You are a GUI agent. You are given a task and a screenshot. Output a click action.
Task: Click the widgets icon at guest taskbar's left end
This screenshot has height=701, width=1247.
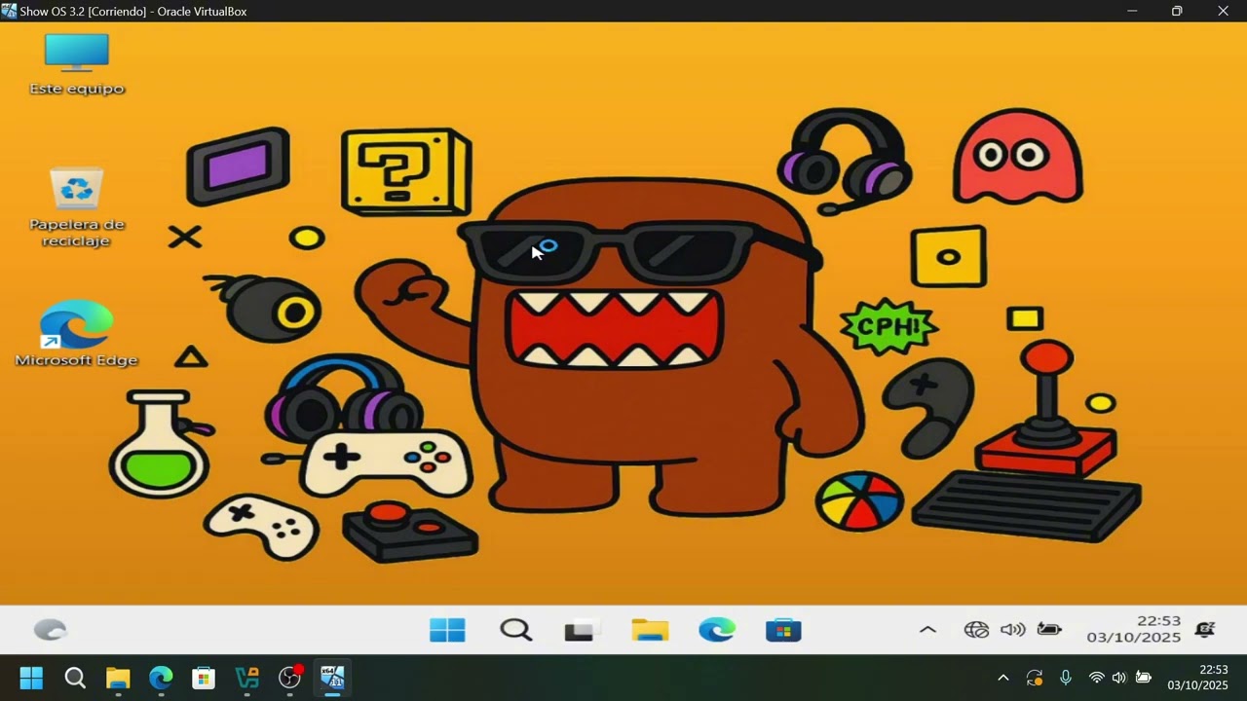click(51, 631)
